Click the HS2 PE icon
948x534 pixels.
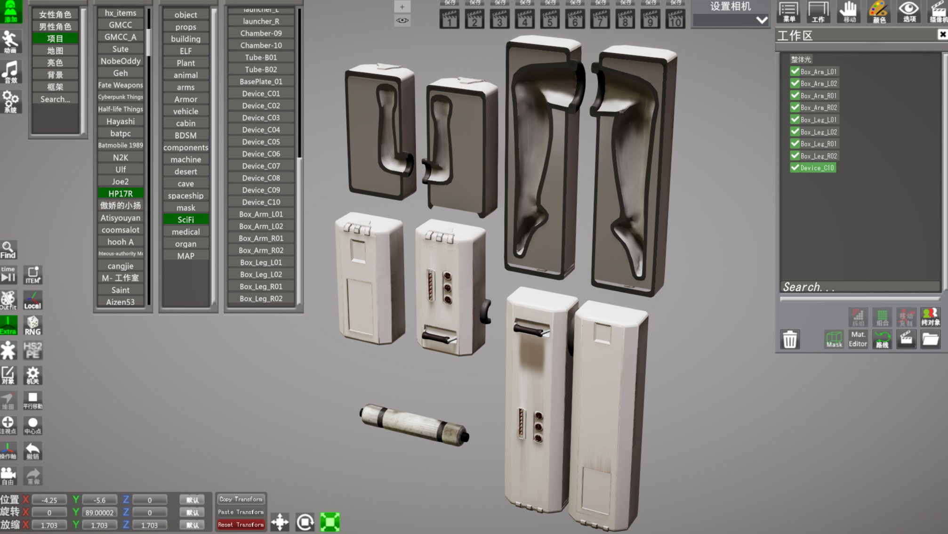[32, 350]
